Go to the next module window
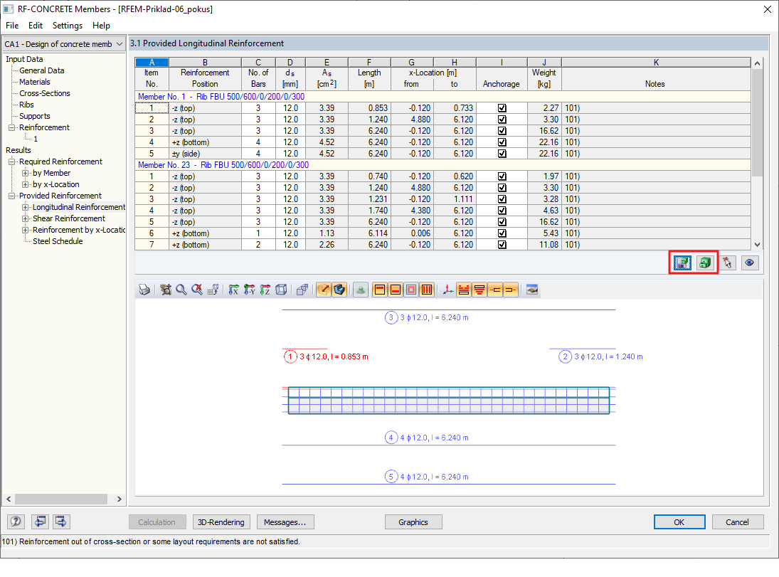779x577 pixels. coord(61,522)
